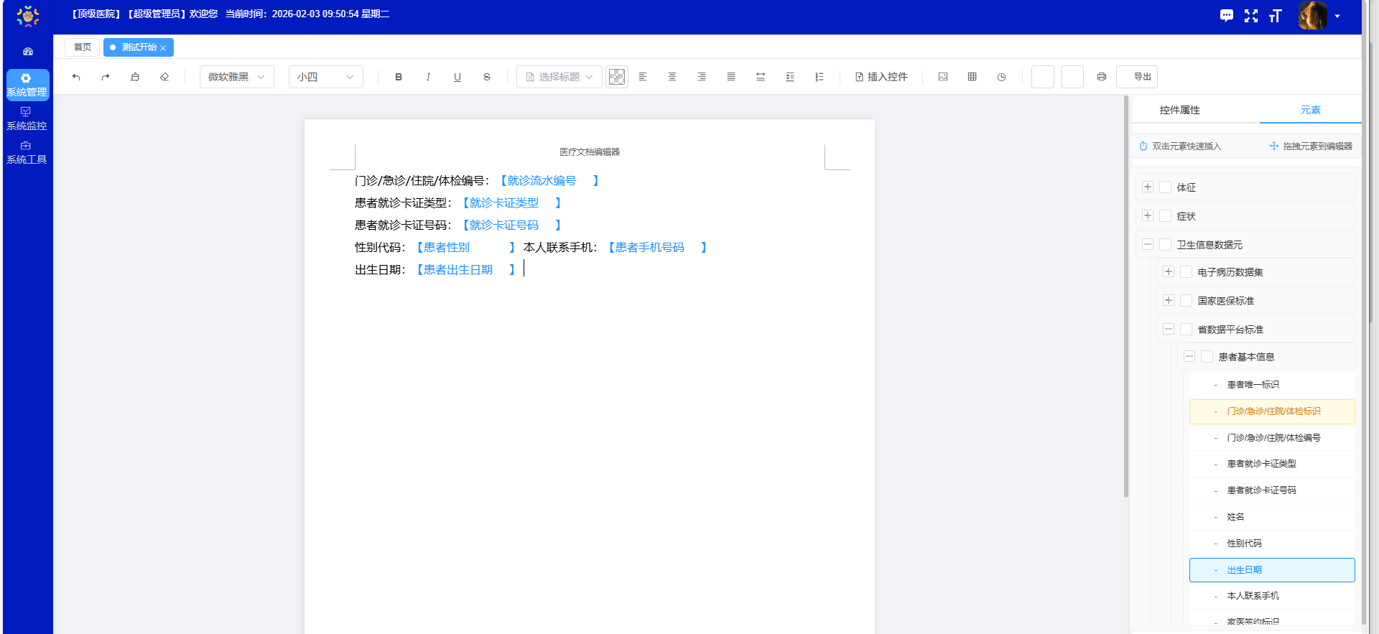Screen dimensions: 1379x634
Task: Toggle fullscreen with the expand icon
Action: tap(1251, 16)
